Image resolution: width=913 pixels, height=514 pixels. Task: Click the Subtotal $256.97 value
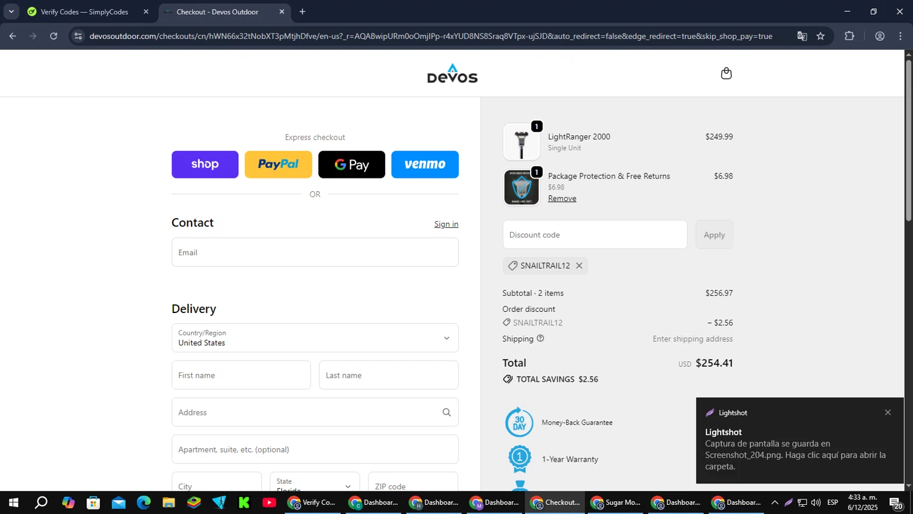click(x=719, y=293)
